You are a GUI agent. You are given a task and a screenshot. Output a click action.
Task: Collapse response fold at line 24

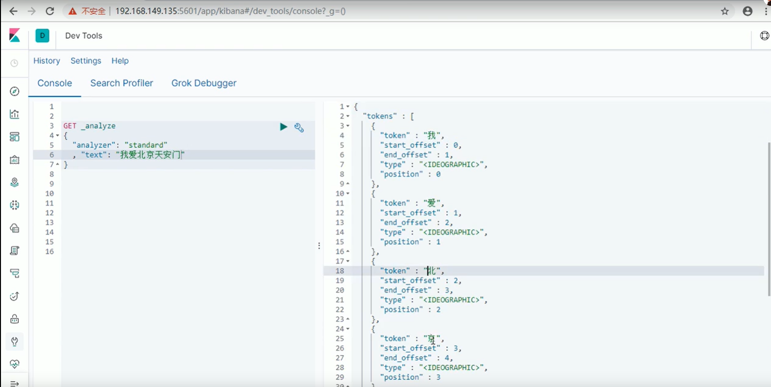348,329
